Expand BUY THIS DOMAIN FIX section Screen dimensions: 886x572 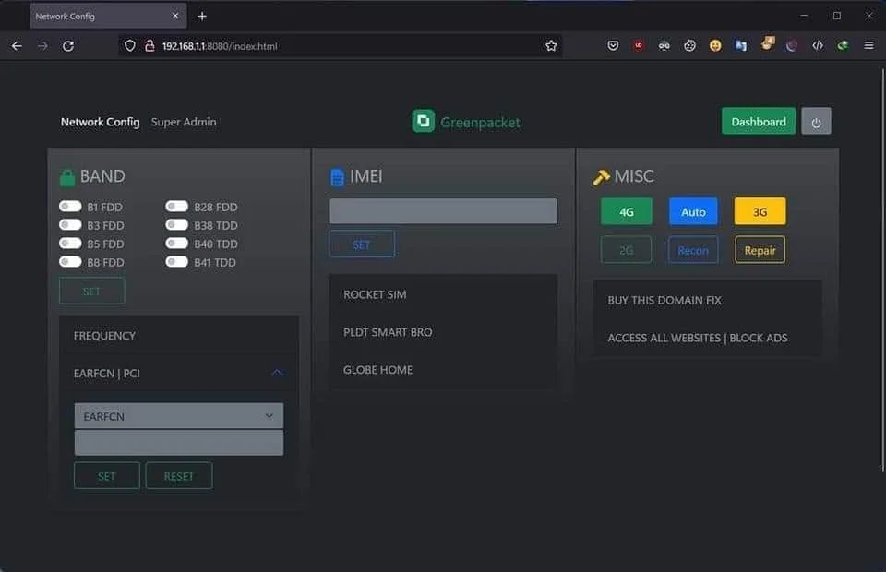pos(707,301)
